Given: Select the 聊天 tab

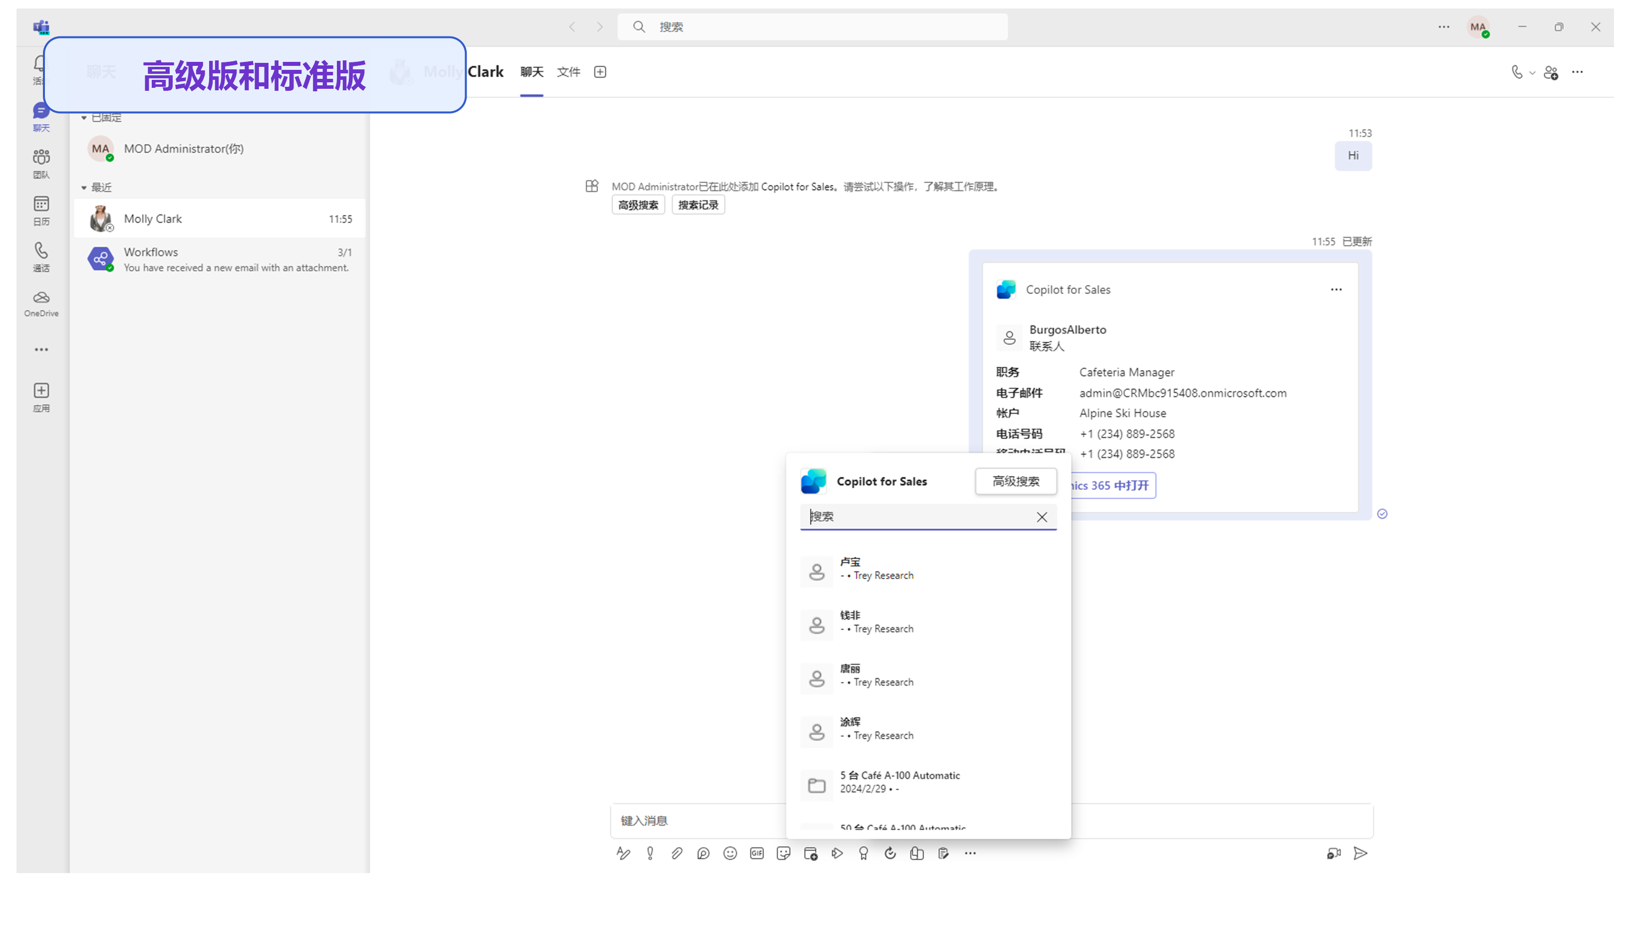Looking at the screenshot, I should (x=531, y=71).
